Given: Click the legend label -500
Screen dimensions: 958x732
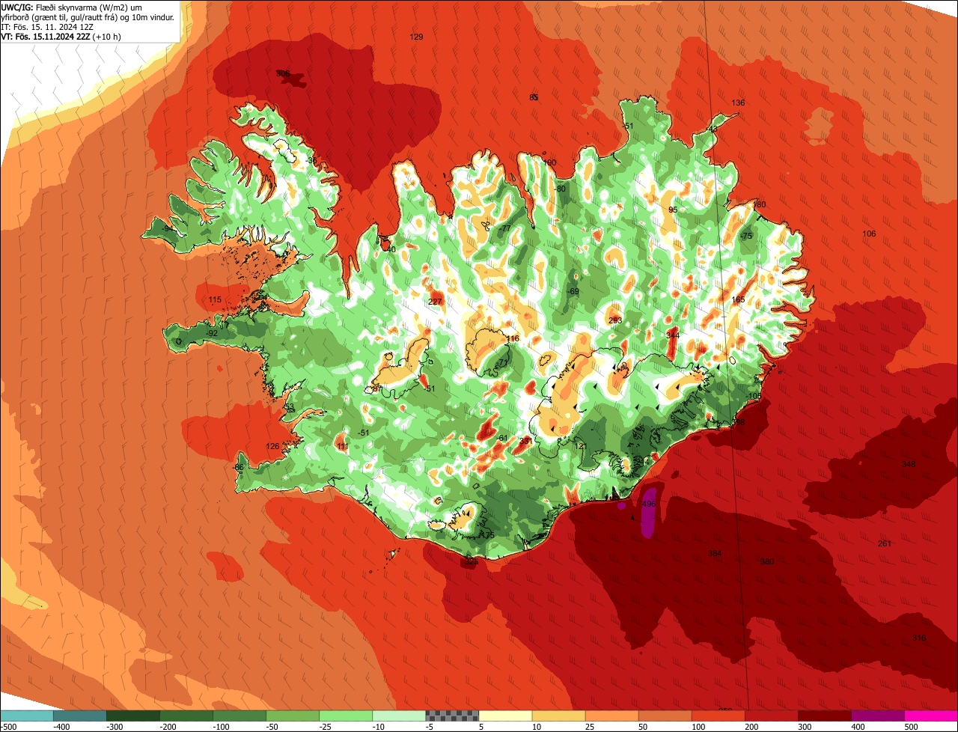Looking at the screenshot, I should click(x=8, y=726).
